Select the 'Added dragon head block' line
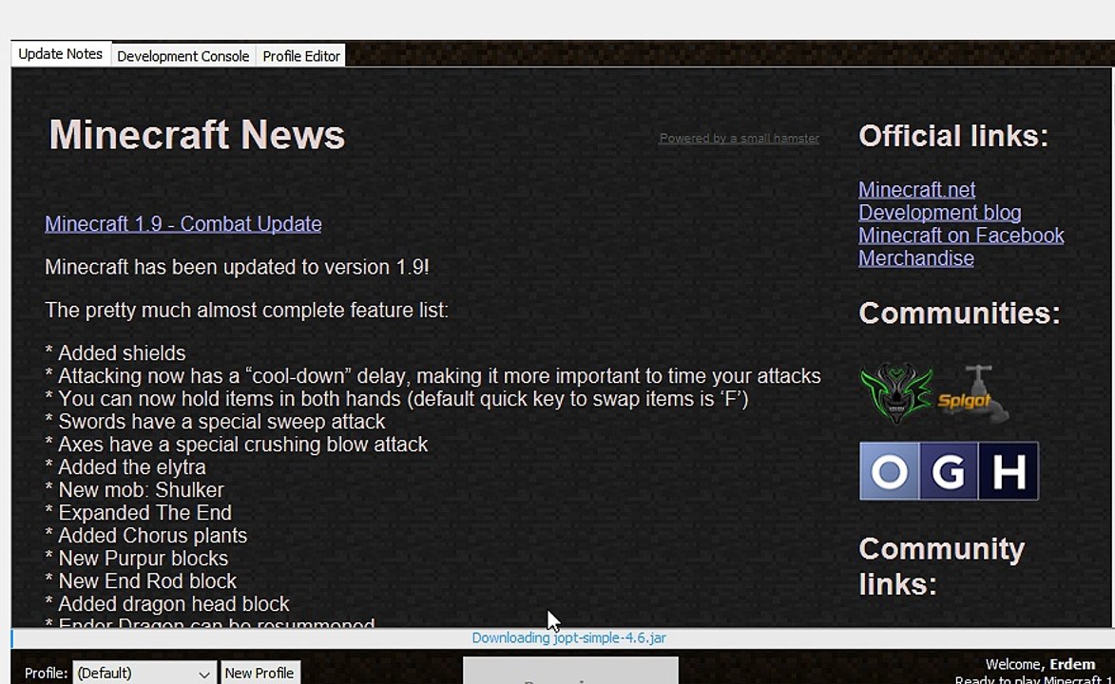Viewport: 1115px width, 684px height. (167, 603)
